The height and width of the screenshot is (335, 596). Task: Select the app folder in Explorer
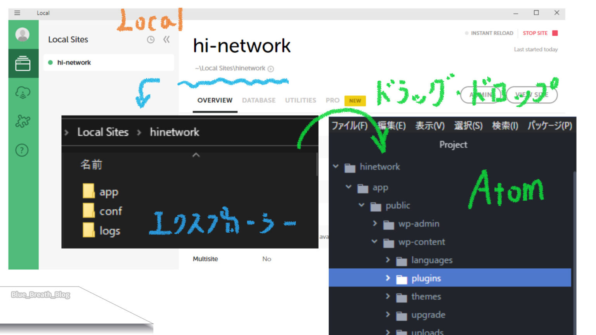click(x=100, y=192)
